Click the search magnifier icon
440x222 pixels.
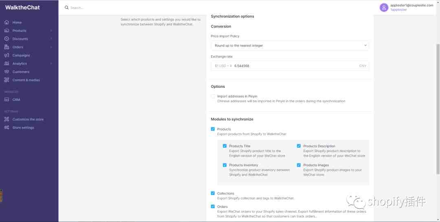click(x=66, y=8)
